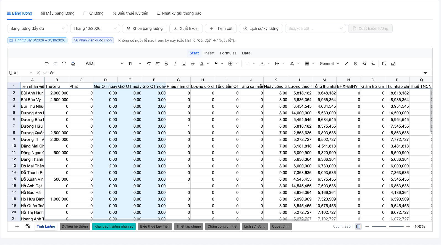Click the zoom slider track
Viewport: 441px width, 245px height.
click(388, 226)
